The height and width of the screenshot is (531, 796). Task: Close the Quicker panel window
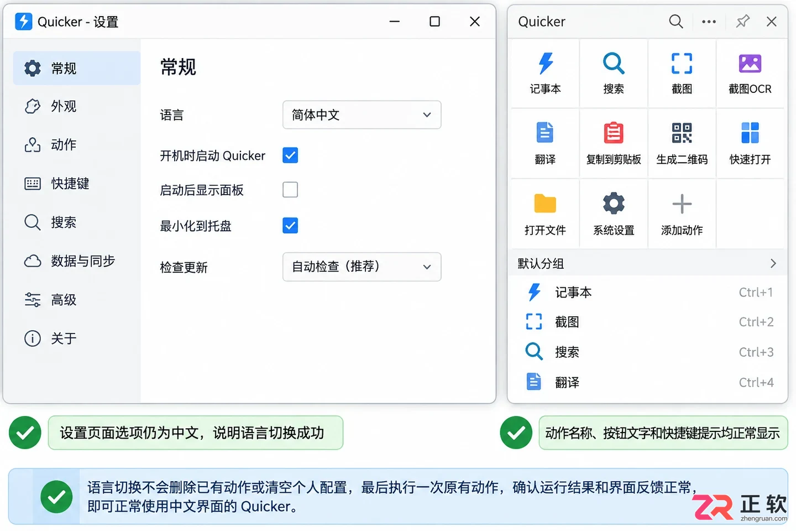click(x=772, y=22)
